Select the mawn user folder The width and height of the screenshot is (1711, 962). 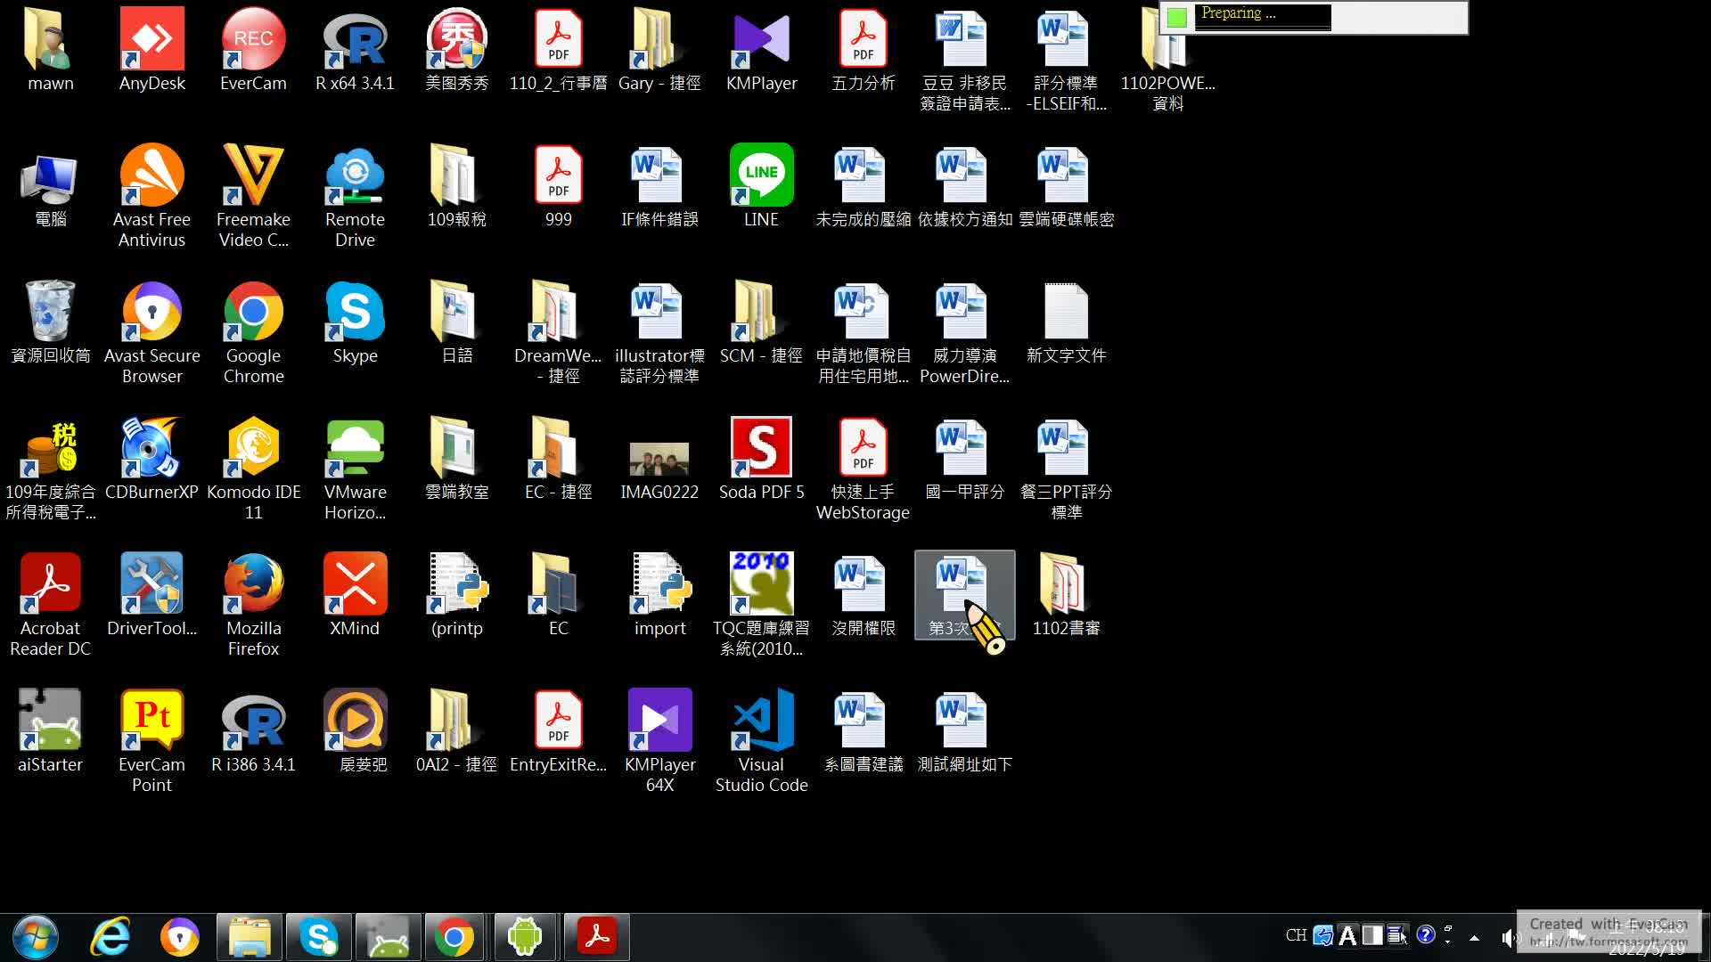point(50,50)
